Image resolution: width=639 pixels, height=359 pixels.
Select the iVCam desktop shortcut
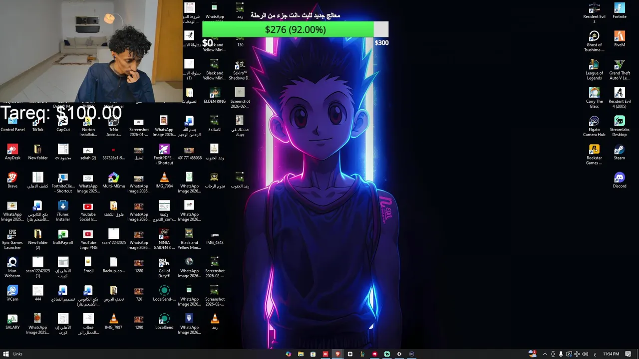click(x=12, y=294)
